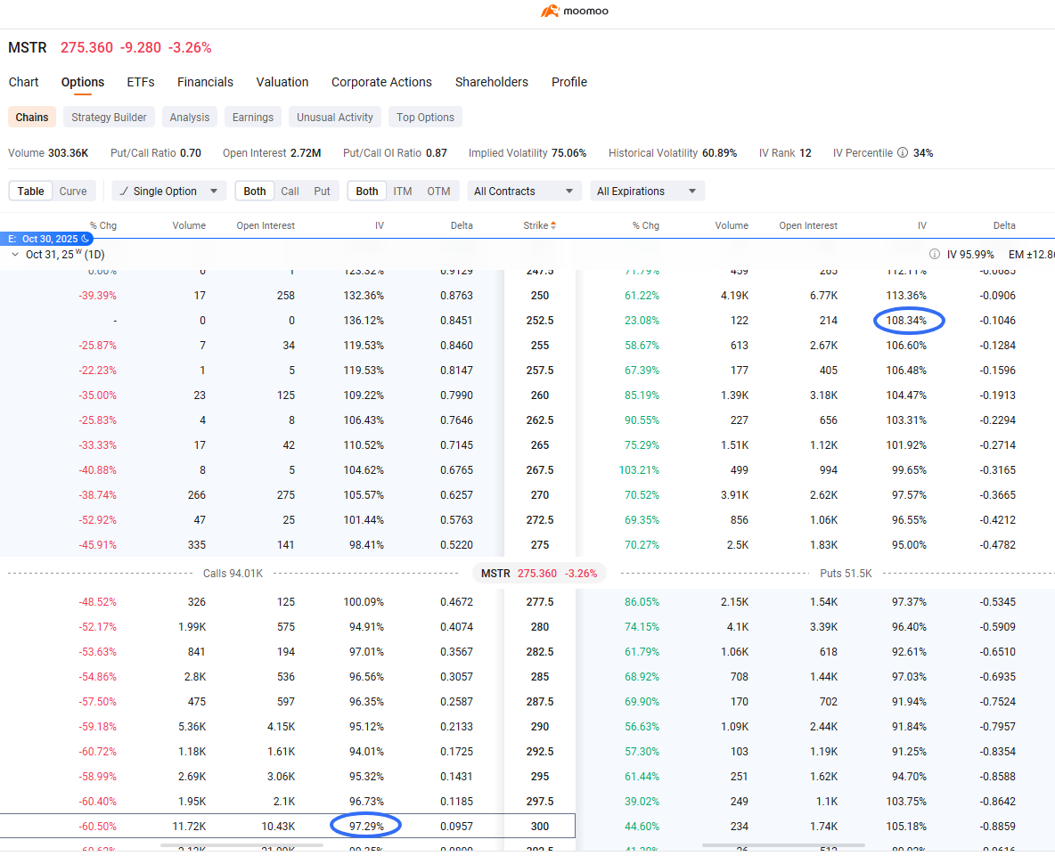
Task: Click IV Percentile info icon
Action: [x=903, y=152]
